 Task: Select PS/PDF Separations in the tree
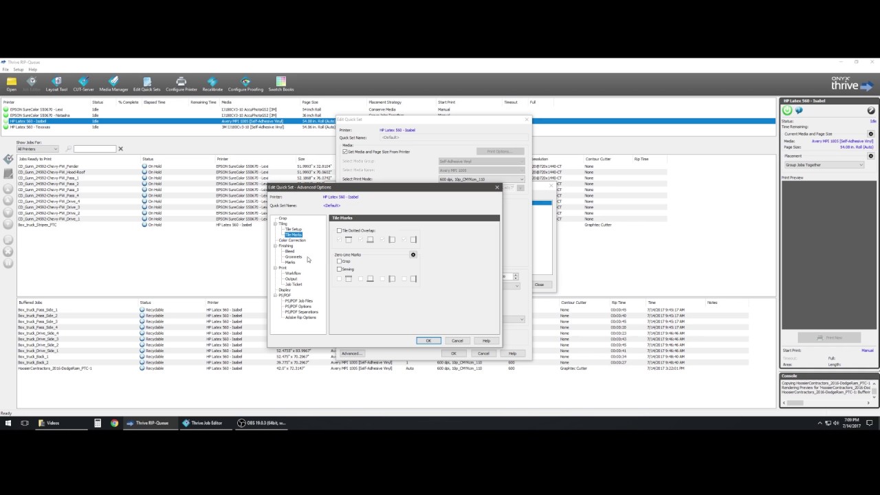coord(302,312)
